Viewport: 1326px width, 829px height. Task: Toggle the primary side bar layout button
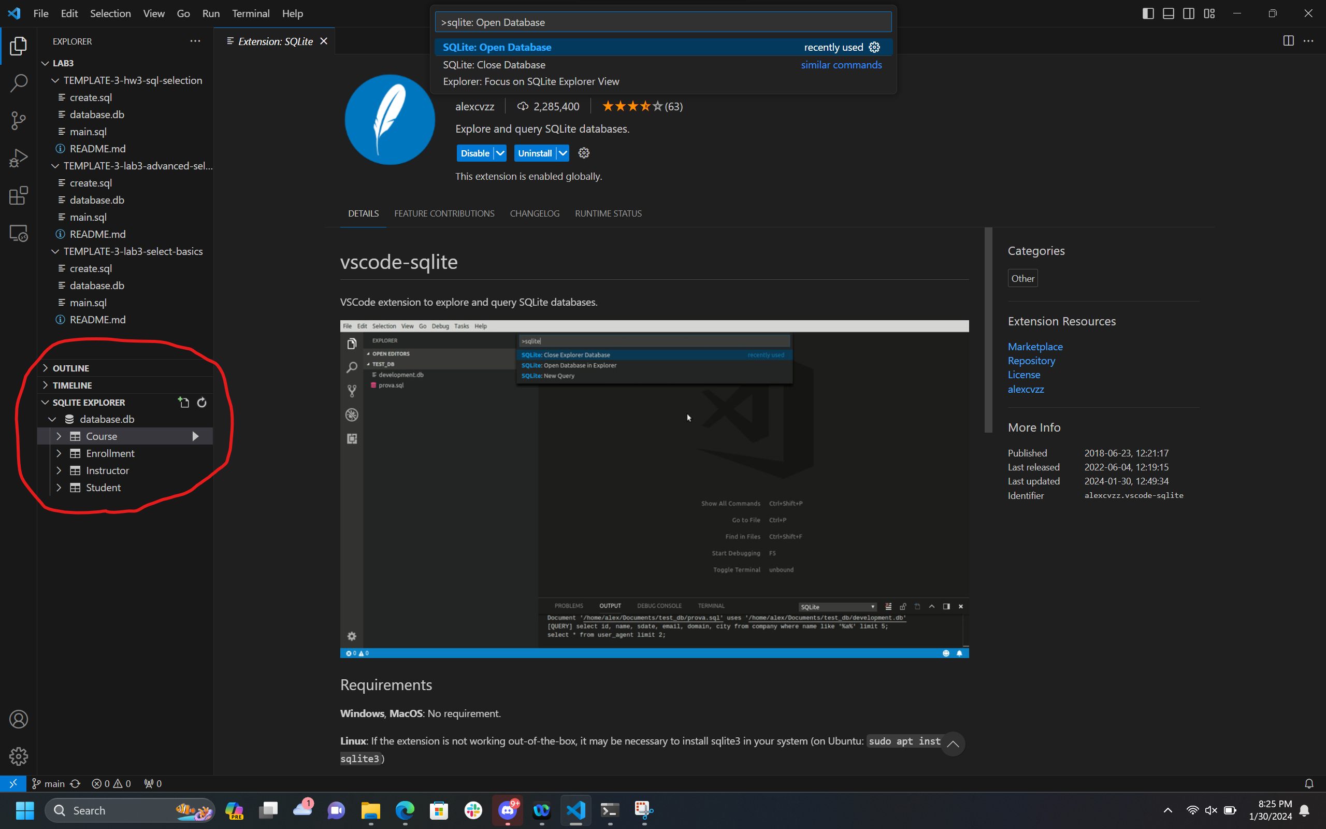click(x=1148, y=13)
